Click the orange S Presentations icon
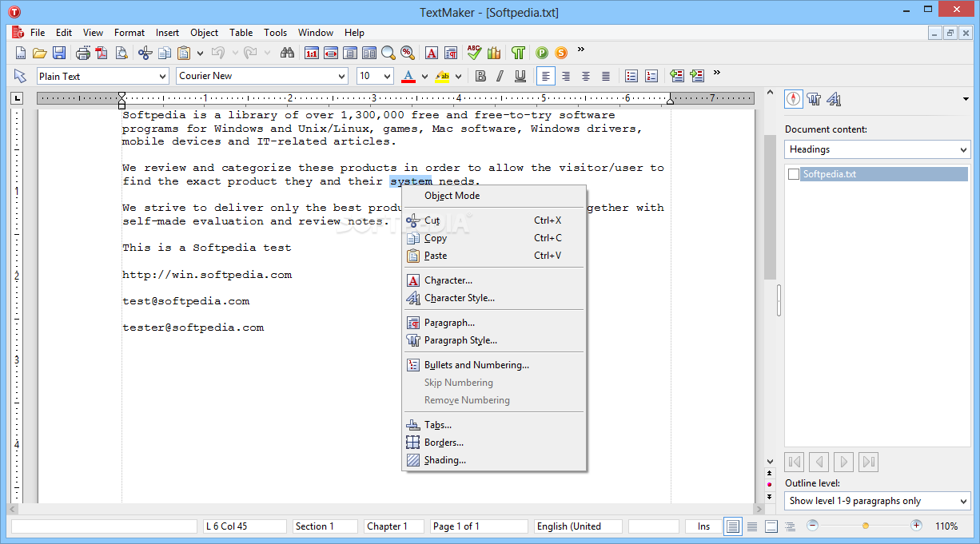 (x=561, y=53)
